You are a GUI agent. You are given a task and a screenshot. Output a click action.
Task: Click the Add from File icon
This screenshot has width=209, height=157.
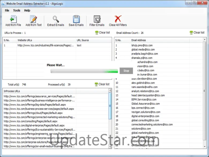13,19
